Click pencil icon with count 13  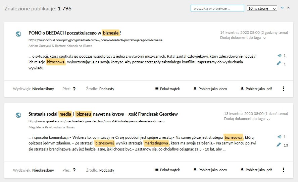coord(279,144)
